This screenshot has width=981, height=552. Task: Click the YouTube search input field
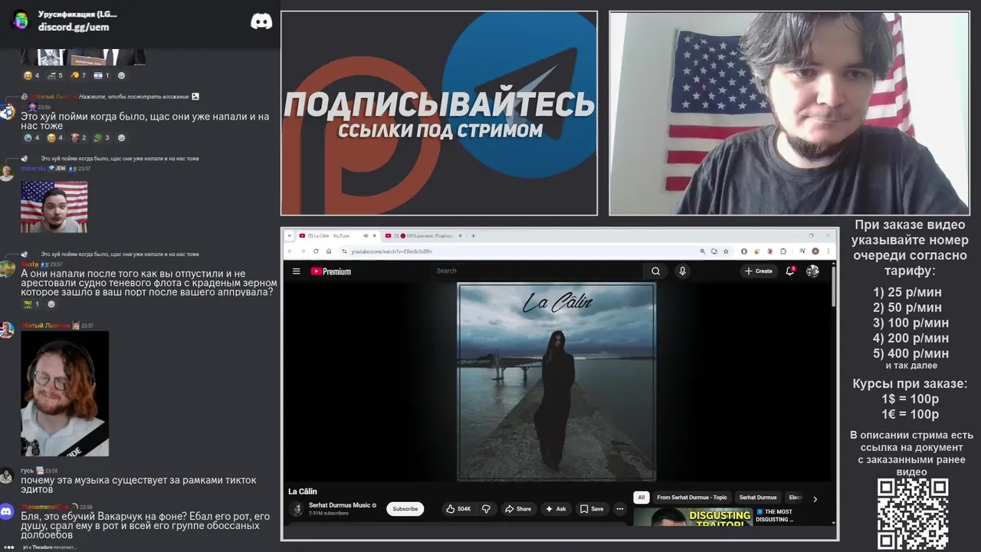[536, 271]
